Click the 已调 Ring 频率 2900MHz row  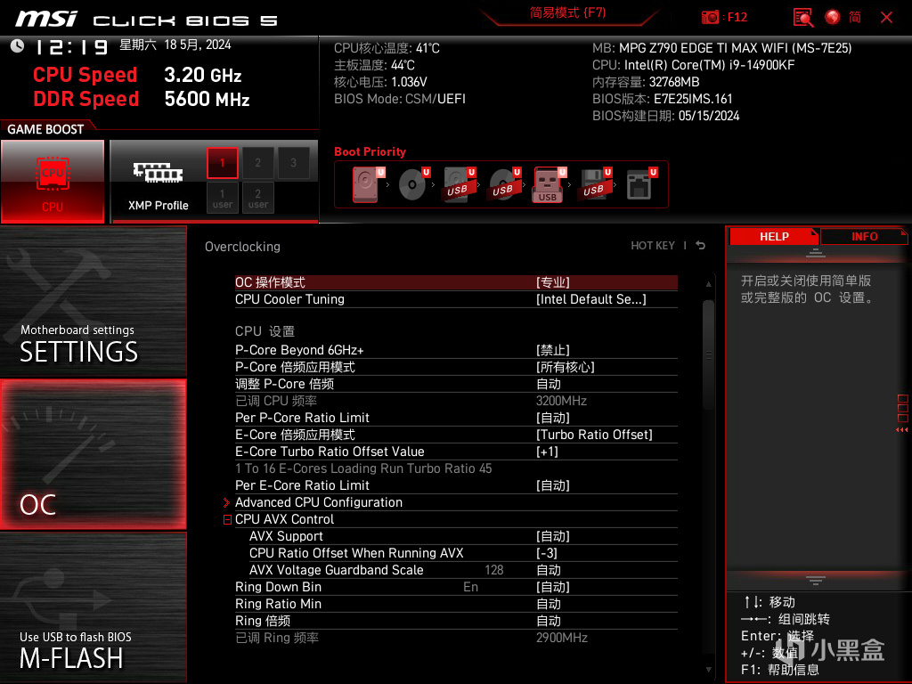[x=456, y=638]
